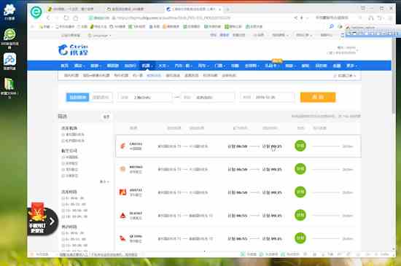Click the green round badge in second flight row
Image resolution: width=401 pixels, height=266 pixels.
300,169
